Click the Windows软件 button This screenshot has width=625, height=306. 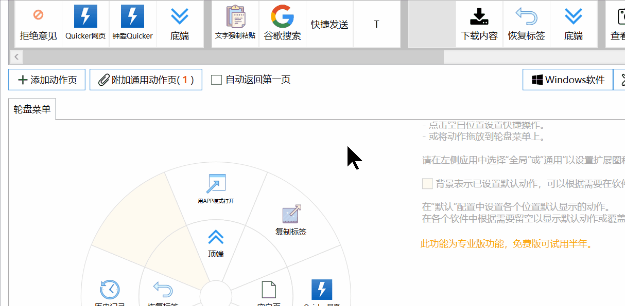click(x=568, y=80)
